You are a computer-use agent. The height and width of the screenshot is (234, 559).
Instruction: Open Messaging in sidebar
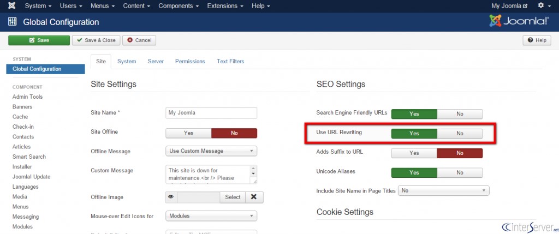point(26,217)
